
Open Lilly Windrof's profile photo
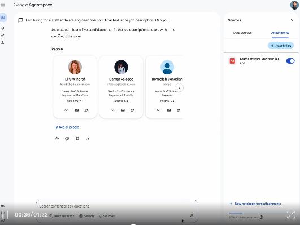point(75,67)
